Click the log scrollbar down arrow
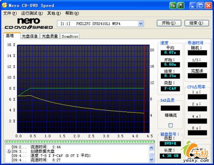The height and width of the screenshot is (165, 214). pos(152,159)
